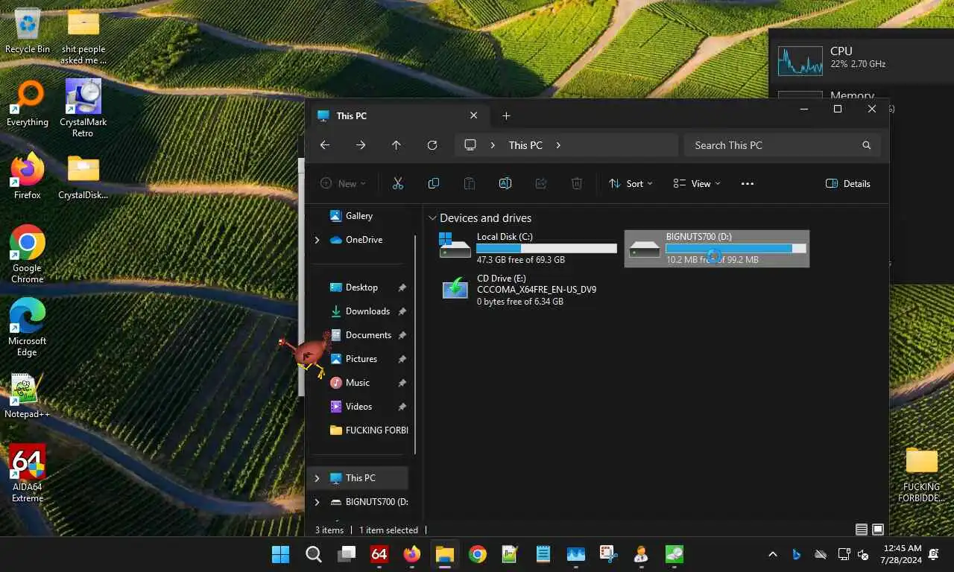This screenshot has height=572, width=954.
Task: Go up one level with Up arrow
Action: pos(397,145)
